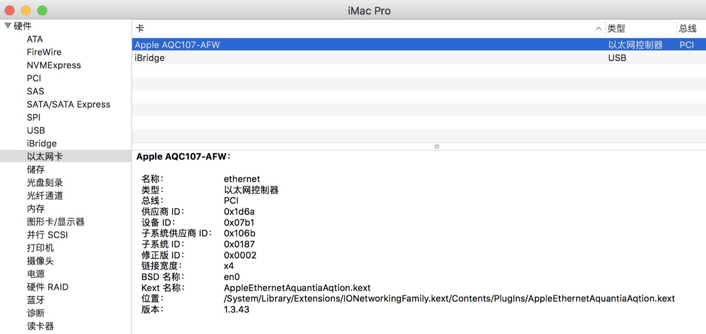Open the PCI sidebar entry
The width and height of the screenshot is (706, 334).
[34, 78]
